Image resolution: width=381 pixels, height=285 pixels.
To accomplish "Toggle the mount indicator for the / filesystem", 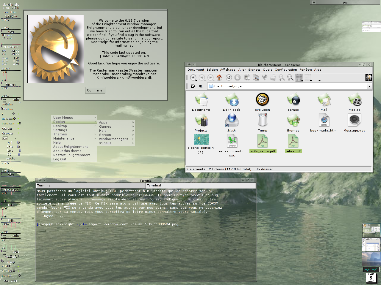I will coord(18,114).
